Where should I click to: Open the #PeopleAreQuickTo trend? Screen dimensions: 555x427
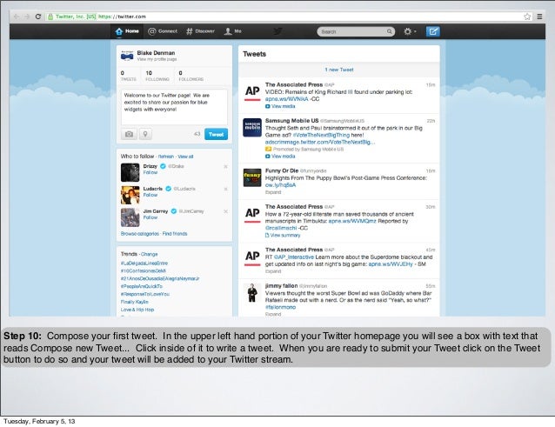[142, 286]
